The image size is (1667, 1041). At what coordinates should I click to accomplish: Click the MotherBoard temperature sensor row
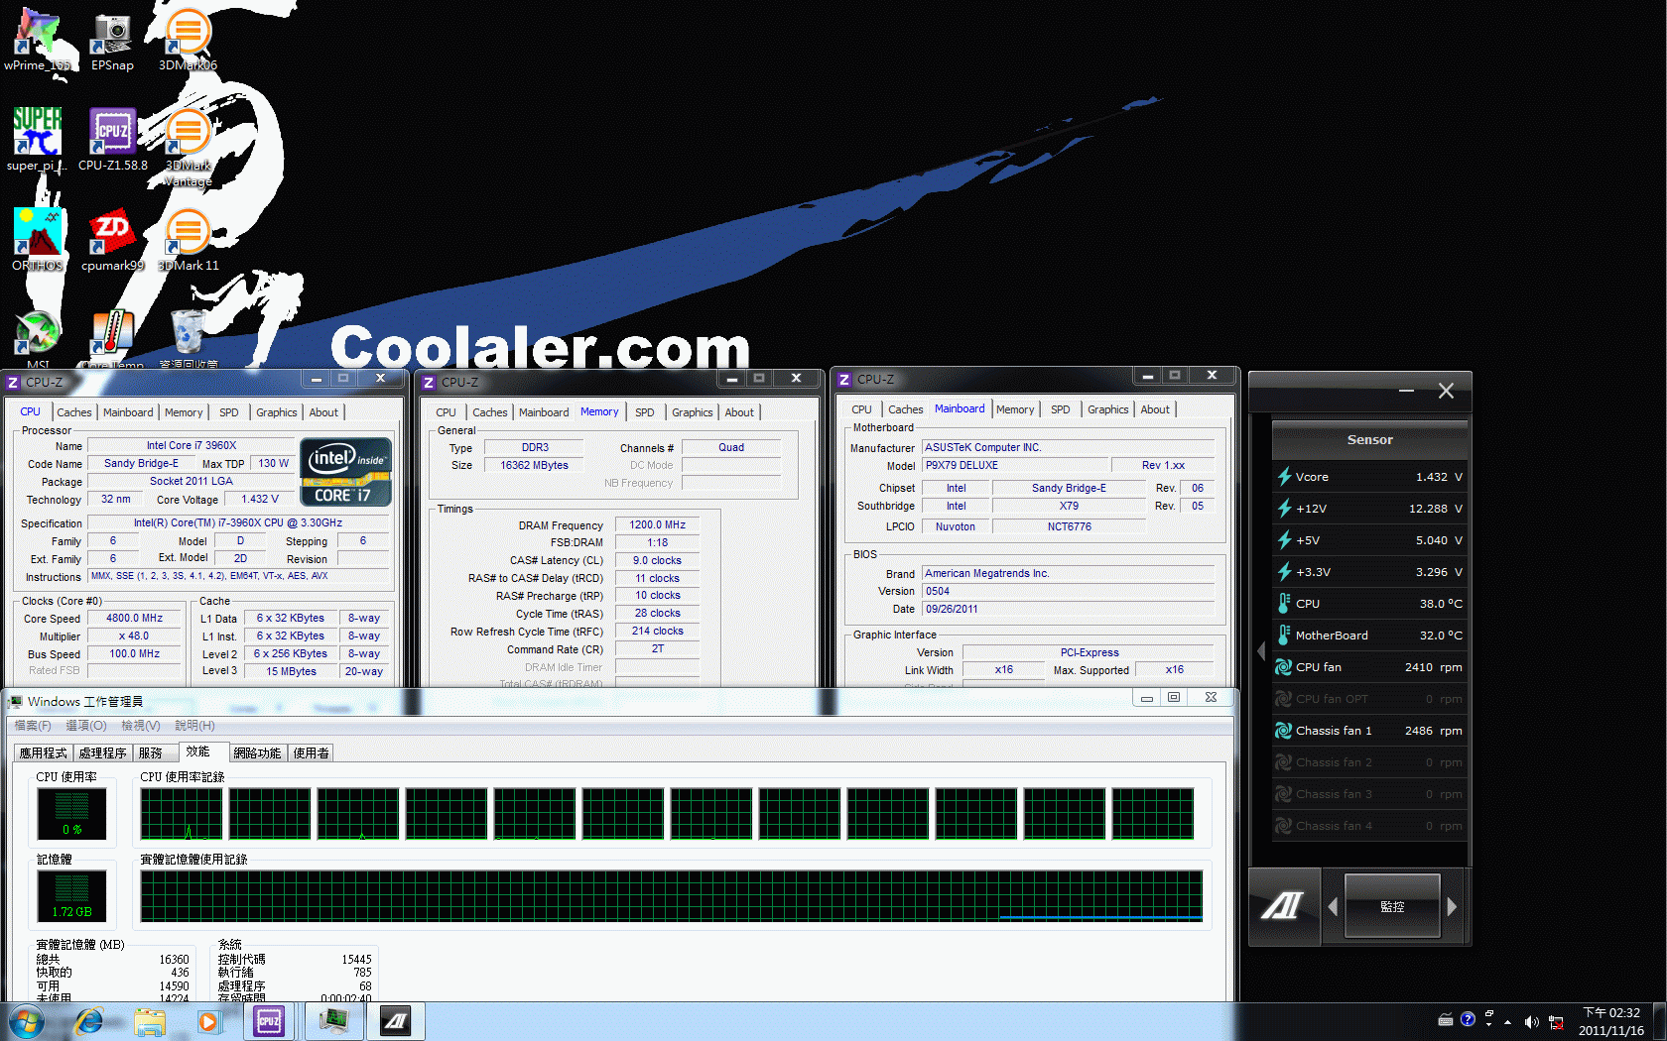[1369, 636]
